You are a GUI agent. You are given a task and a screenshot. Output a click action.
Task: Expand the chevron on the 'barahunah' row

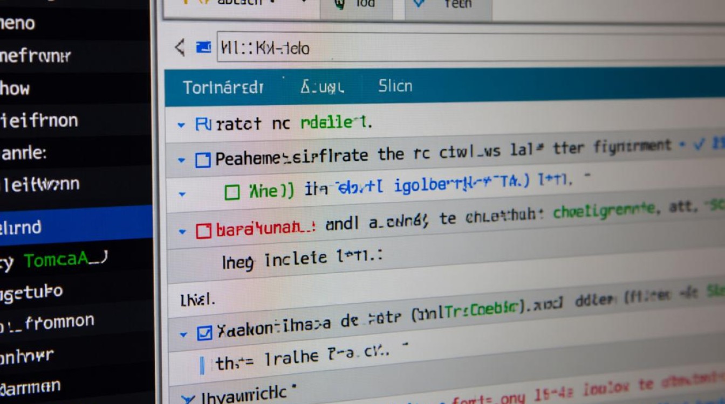(182, 232)
